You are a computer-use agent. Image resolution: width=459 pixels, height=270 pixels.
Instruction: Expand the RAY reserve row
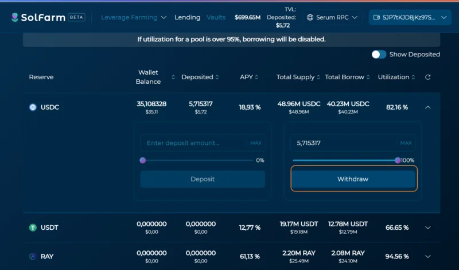(x=427, y=257)
